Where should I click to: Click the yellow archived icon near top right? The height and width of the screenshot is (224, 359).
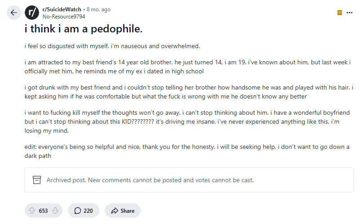tap(340, 13)
